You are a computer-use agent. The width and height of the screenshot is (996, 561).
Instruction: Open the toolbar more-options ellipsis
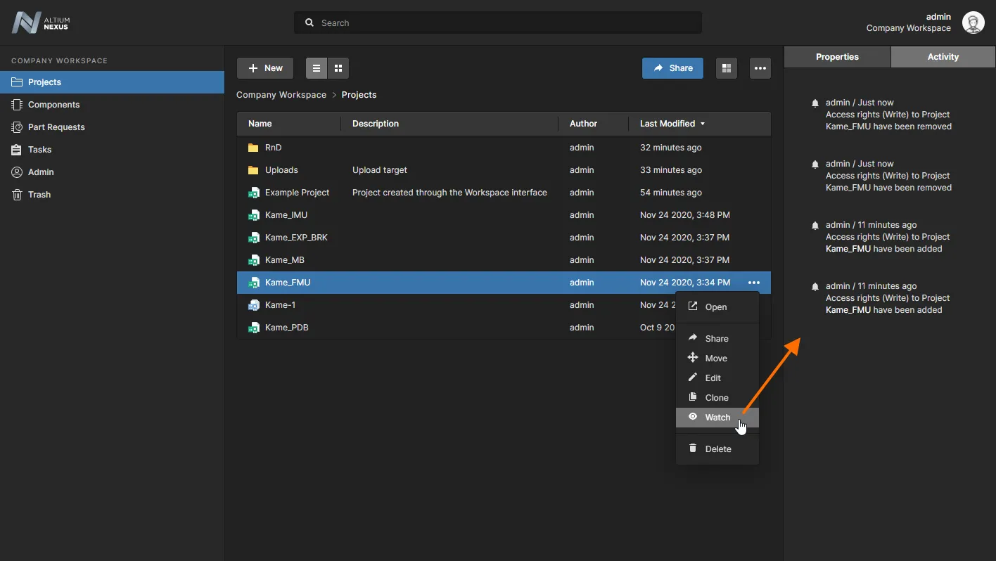pos(760,68)
